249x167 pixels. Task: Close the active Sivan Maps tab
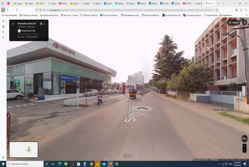click(213, 3)
